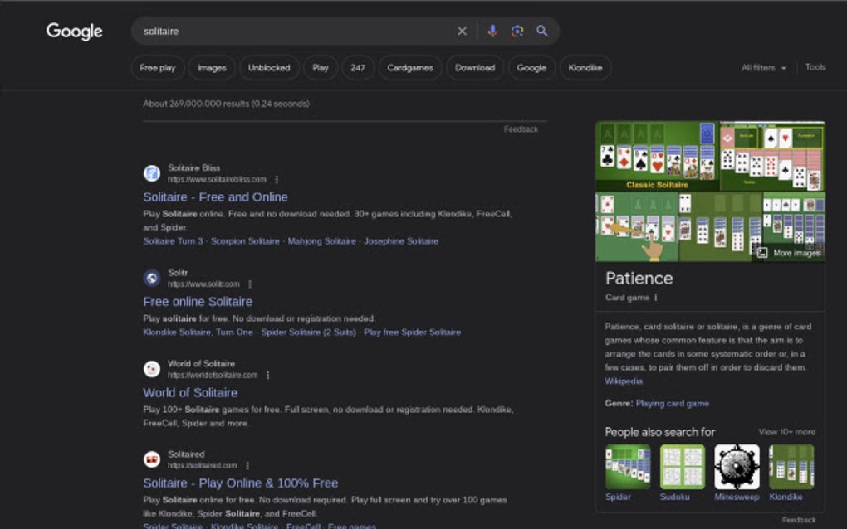Open Play free Spider Solitaire sitelink
The image size is (847, 529).
(x=412, y=332)
